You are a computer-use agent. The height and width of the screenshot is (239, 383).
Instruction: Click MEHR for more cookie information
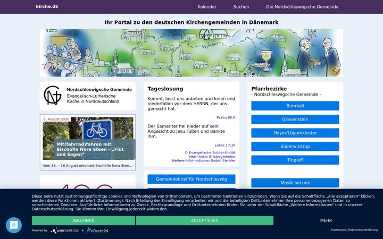[x=326, y=220]
